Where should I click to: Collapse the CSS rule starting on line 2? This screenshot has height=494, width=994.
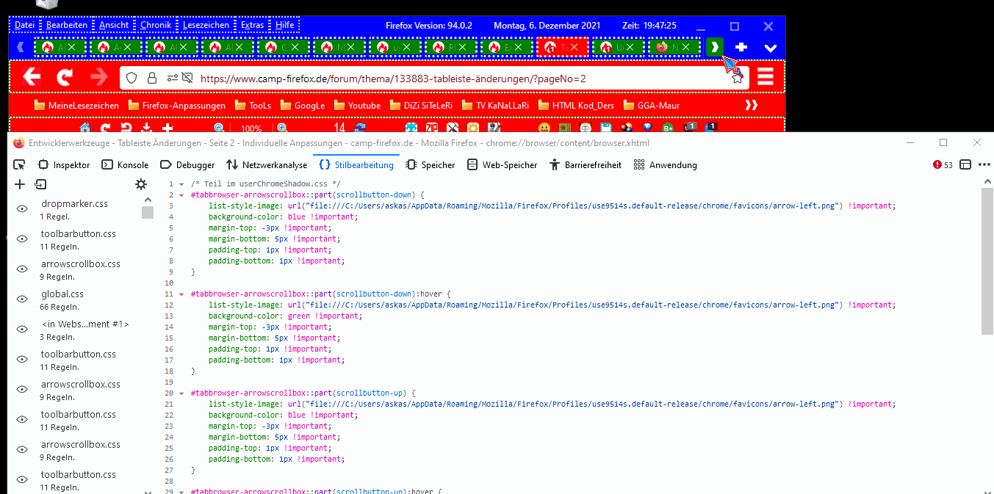181,195
